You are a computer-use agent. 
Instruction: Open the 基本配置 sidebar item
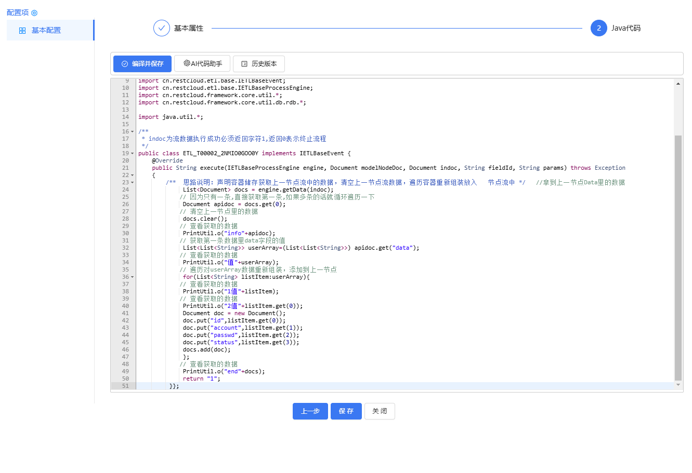[x=50, y=30]
